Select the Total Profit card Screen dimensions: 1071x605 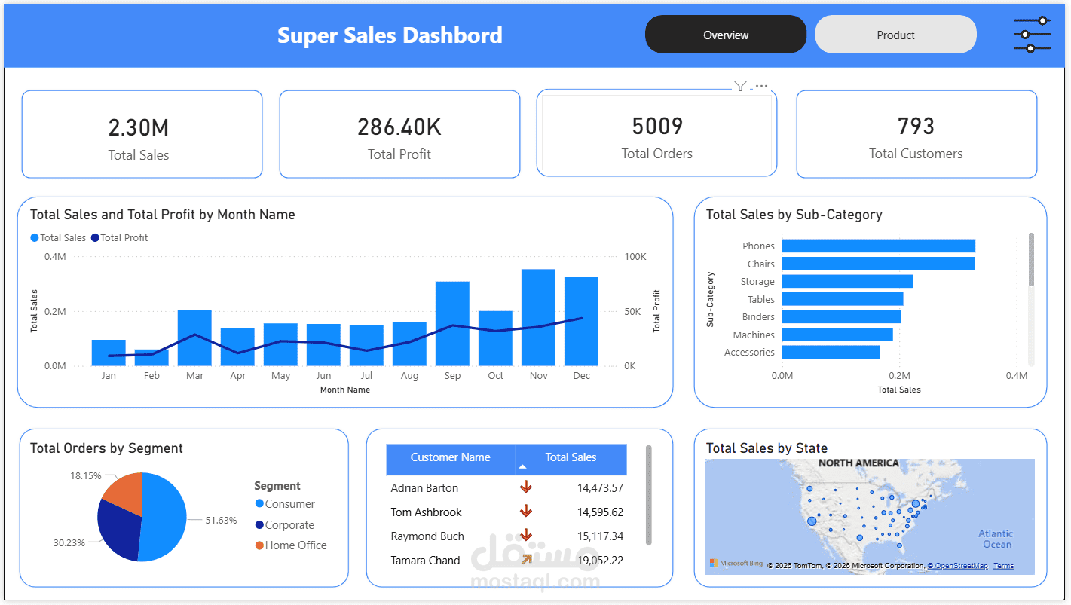pyautogui.click(x=399, y=134)
